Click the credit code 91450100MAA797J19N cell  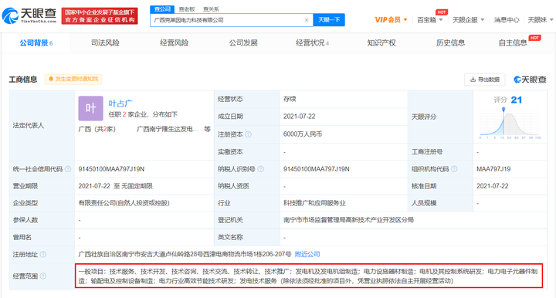pos(111,169)
